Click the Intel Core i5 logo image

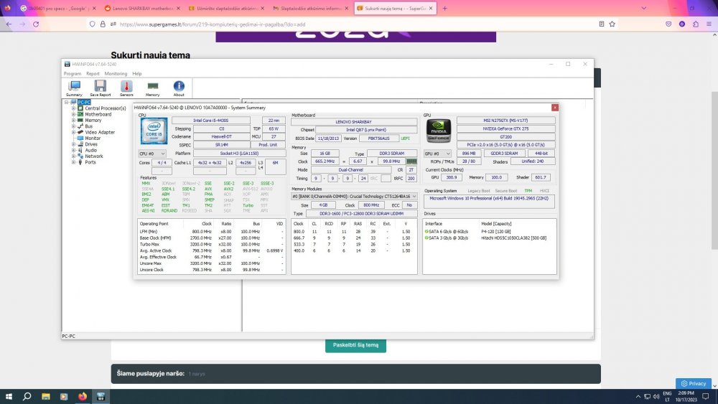pyautogui.click(x=154, y=131)
